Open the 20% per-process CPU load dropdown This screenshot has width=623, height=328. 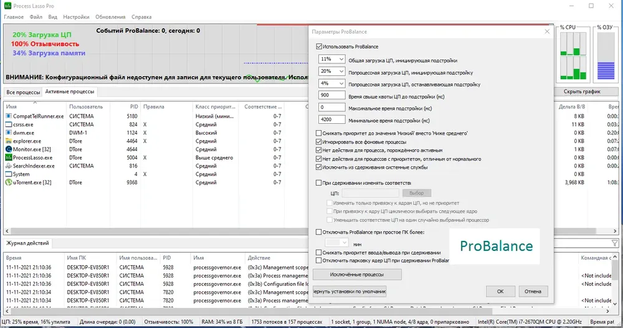331,71
